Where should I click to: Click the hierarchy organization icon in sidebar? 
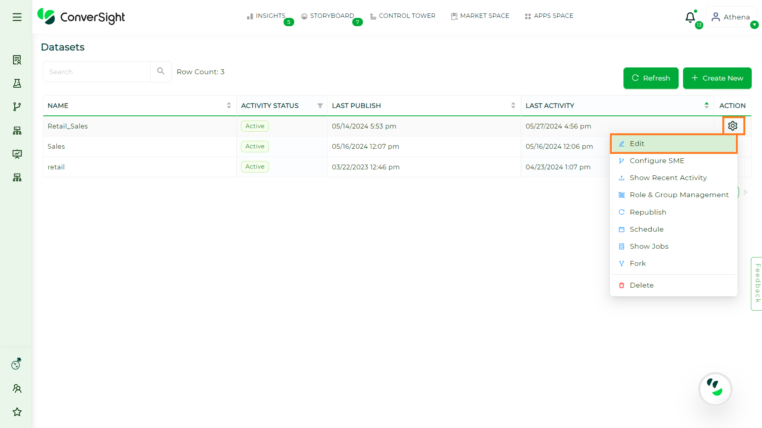tap(17, 131)
